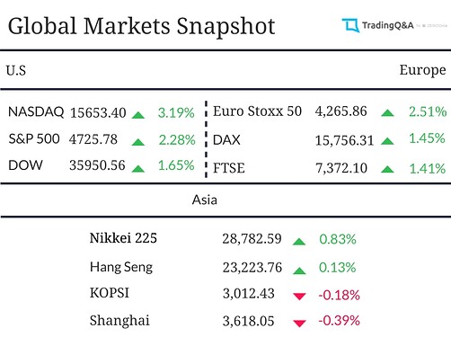Screen dimensions: 451x337
Task: Click the green up arrow beside DOW
Action: (138, 169)
